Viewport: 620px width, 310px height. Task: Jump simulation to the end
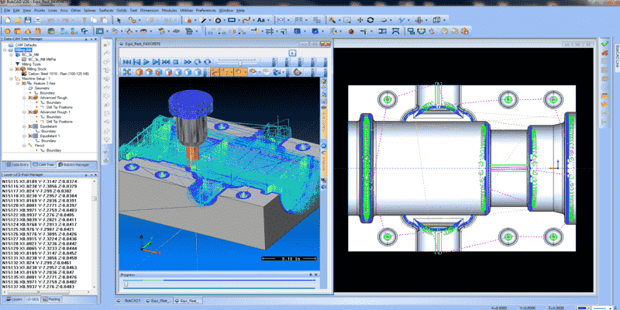click(x=166, y=62)
